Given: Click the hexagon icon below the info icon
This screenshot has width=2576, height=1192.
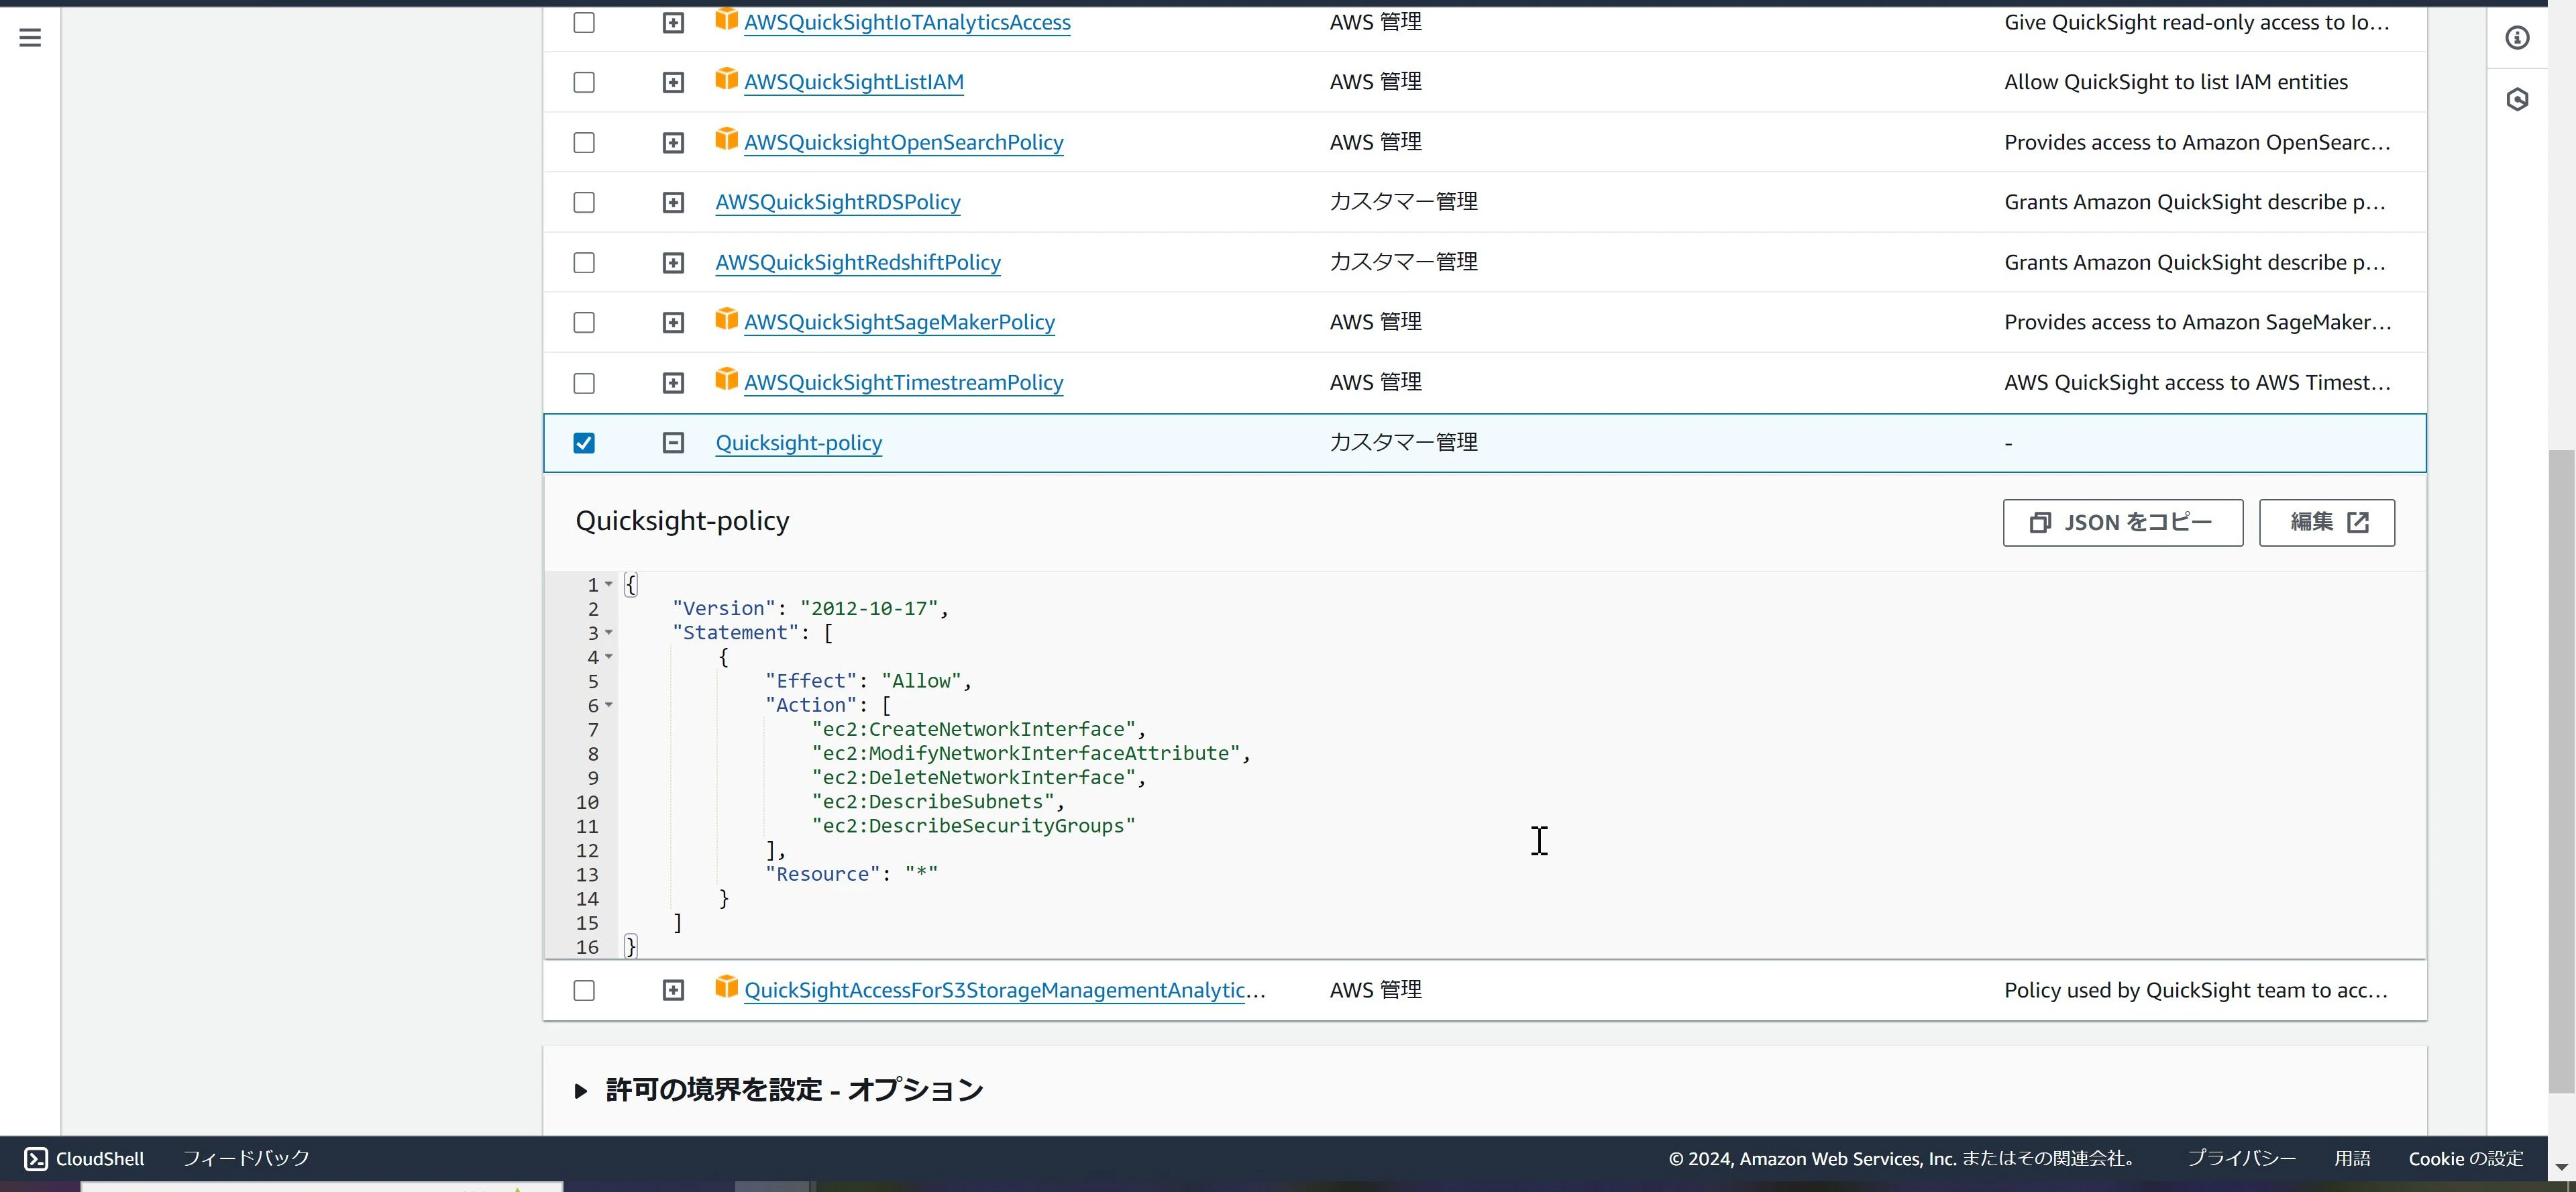Looking at the screenshot, I should click(x=2517, y=99).
